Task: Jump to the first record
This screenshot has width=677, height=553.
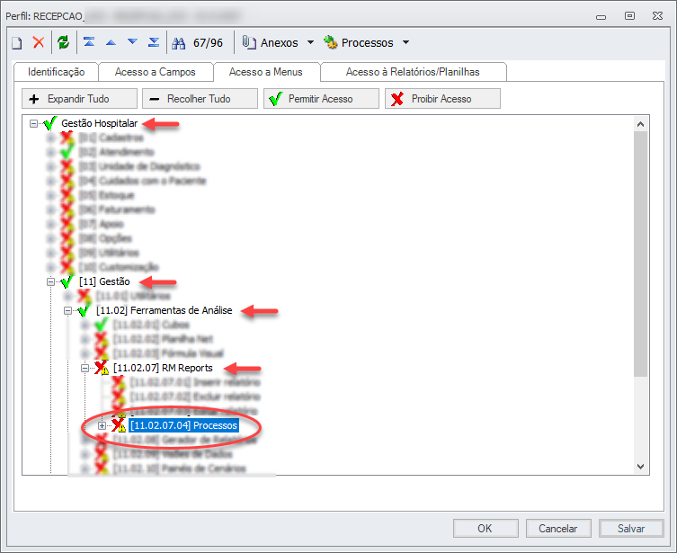Action: click(x=89, y=42)
